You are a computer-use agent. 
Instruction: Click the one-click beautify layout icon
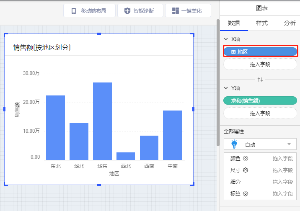click(176, 11)
